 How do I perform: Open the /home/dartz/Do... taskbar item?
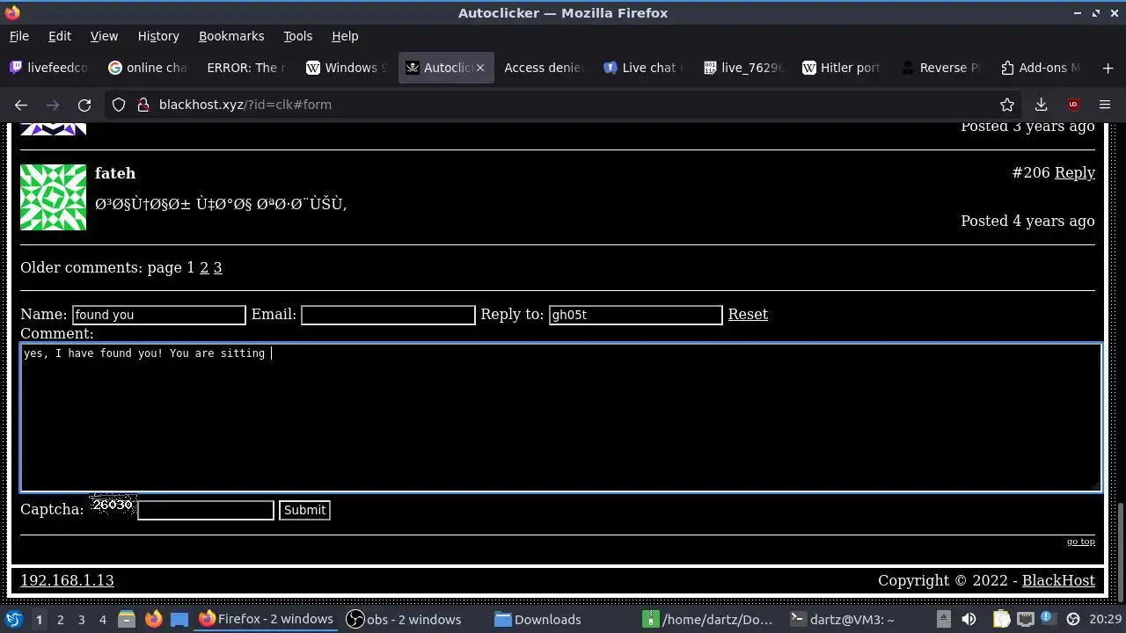(x=709, y=619)
